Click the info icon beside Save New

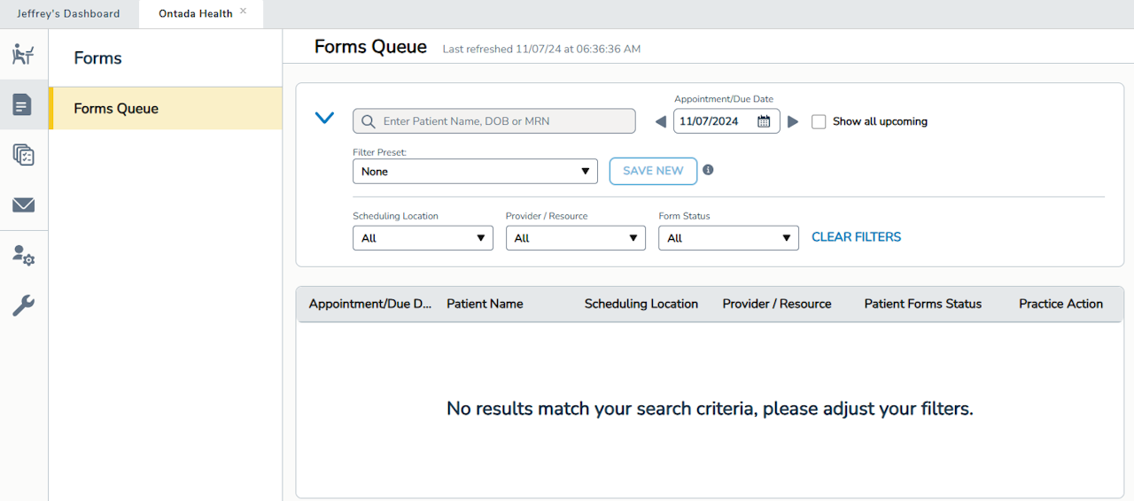tap(708, 170)
